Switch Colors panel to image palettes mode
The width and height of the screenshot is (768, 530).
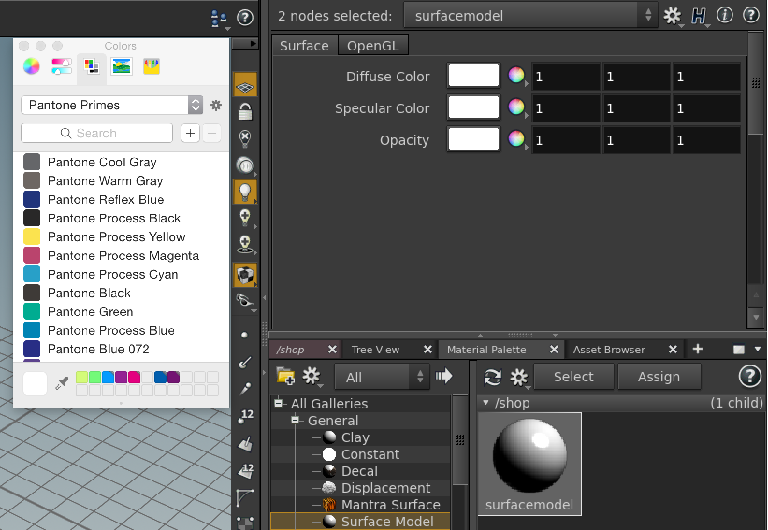coord(122,66)
